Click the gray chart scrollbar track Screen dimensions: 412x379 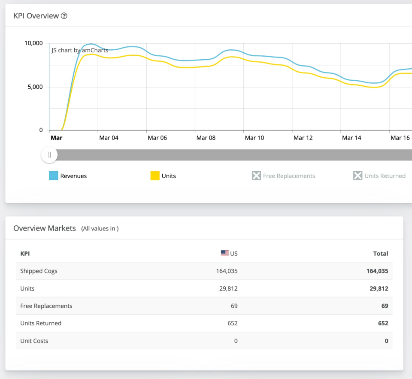[232, 155]
